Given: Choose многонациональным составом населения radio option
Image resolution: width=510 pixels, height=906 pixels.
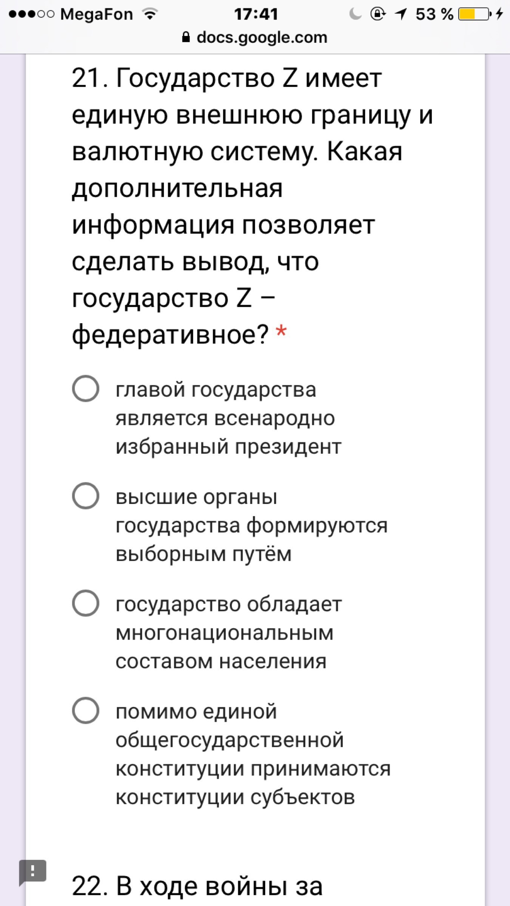Looking at the screenshot, I should click(86, 603).
